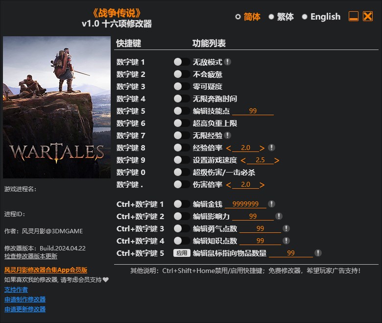382x323 pixels.
Task: Open 风灵月影修改器合集App会员版 link
Action: 46,270
